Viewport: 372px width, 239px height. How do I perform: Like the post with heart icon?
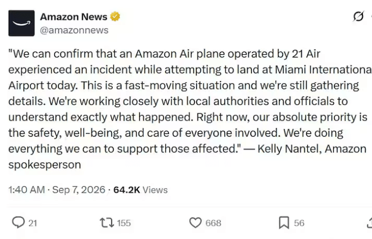coord(196,223)
